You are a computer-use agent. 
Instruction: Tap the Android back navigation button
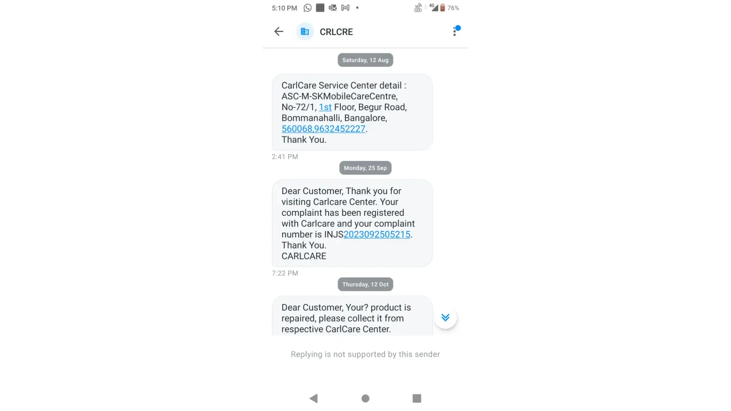click(314, 398)
